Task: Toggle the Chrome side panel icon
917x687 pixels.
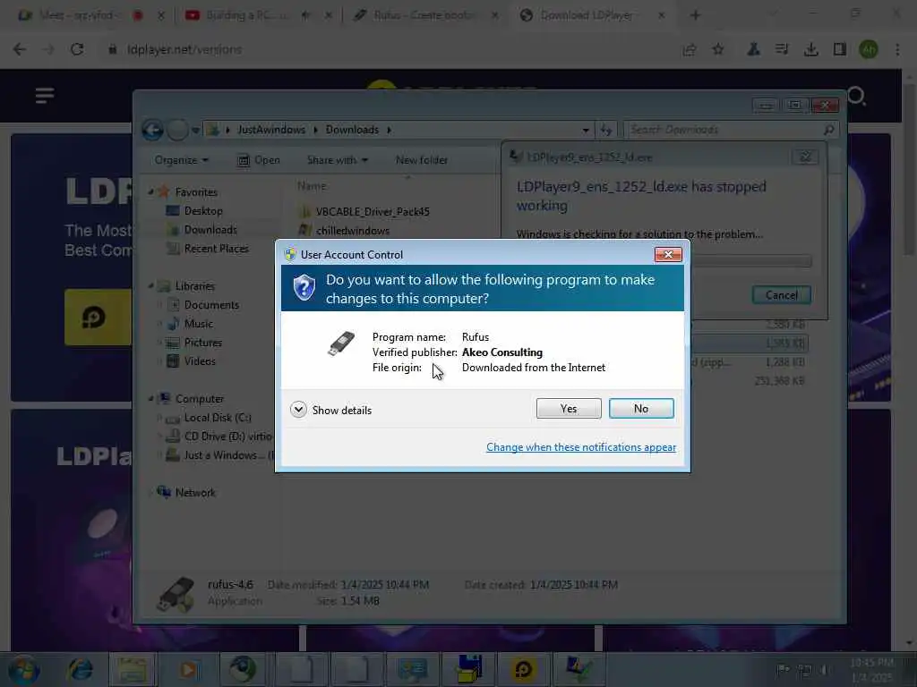Action: point(840,50)
